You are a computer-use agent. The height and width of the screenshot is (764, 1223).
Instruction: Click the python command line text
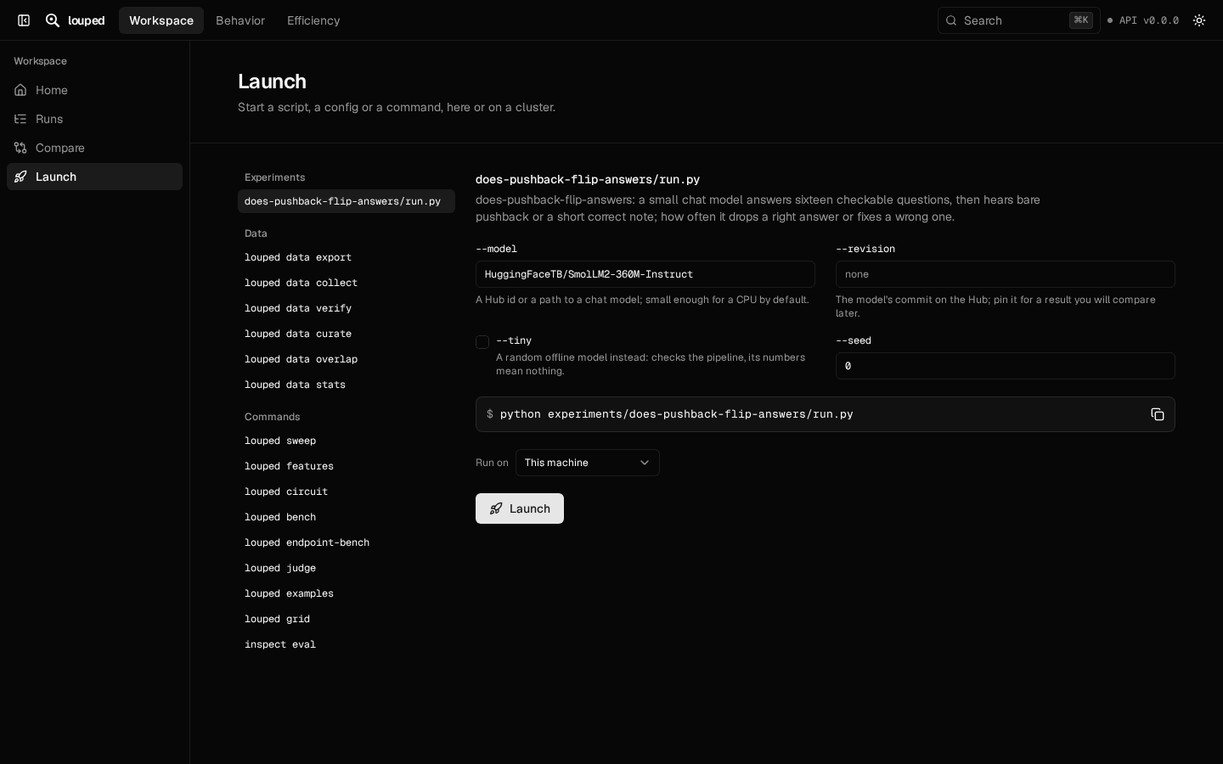677,414
